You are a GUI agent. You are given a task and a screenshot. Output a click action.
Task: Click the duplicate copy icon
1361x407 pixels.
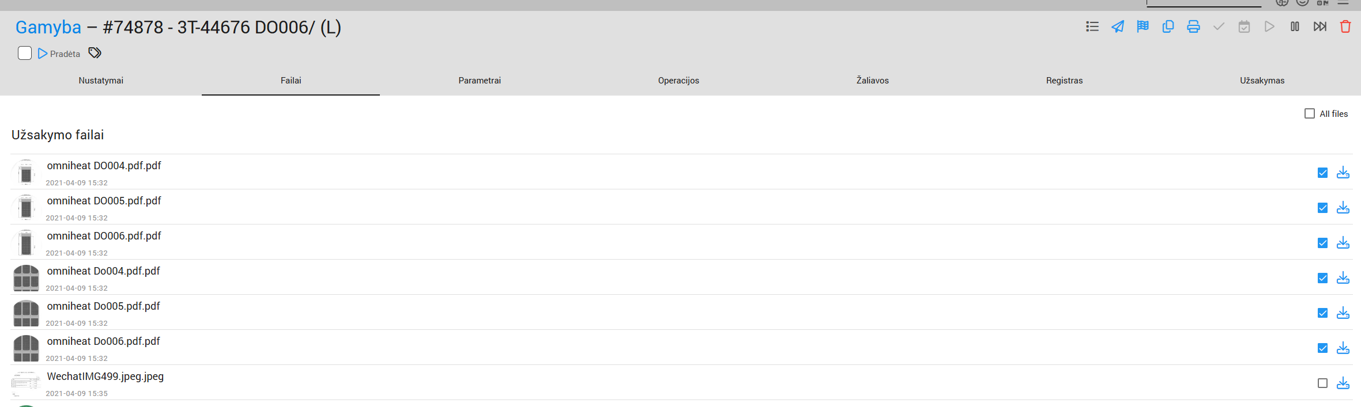[1168, 27]
